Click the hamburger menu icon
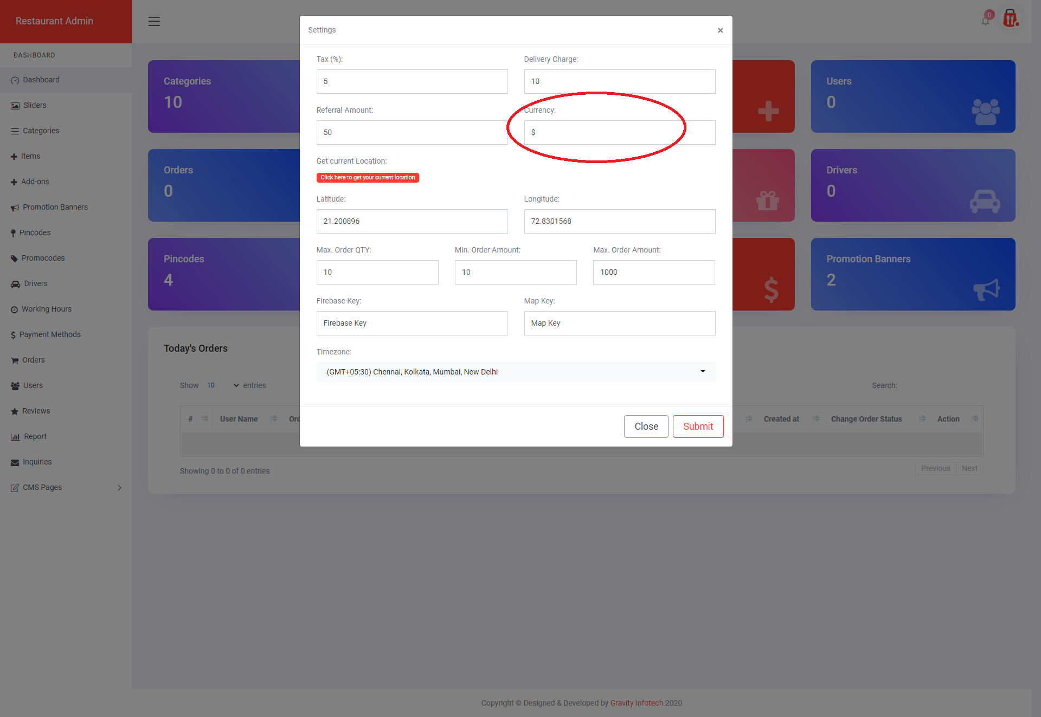Viewport: 1041px width, 717px height. pyautogui.click(x=154, y=21)
